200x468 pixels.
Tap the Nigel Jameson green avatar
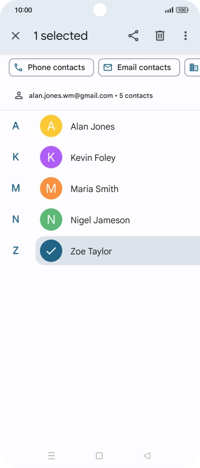point(51,220)
